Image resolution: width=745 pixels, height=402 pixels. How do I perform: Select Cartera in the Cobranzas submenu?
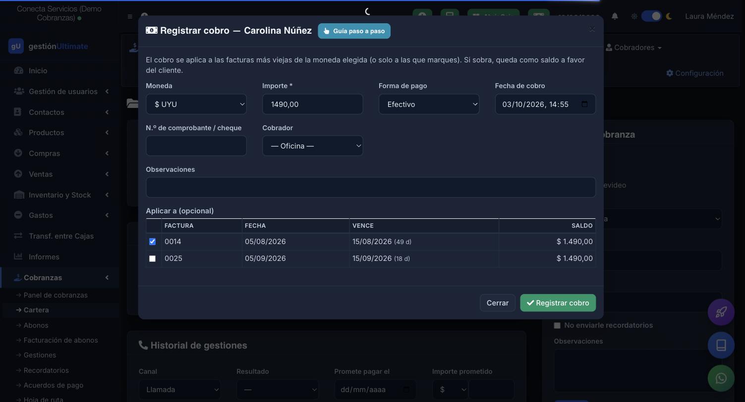click(x=36, y=310)
